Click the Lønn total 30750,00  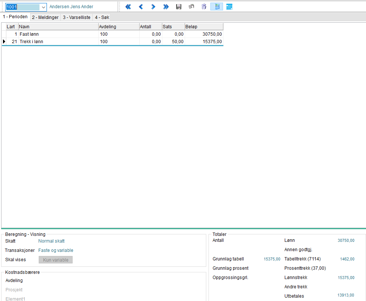pos(346,240)
